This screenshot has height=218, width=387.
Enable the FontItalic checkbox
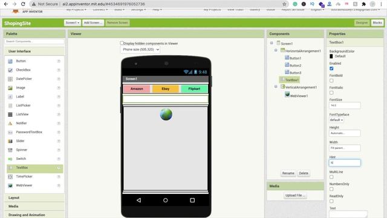(x=331, y=93)
